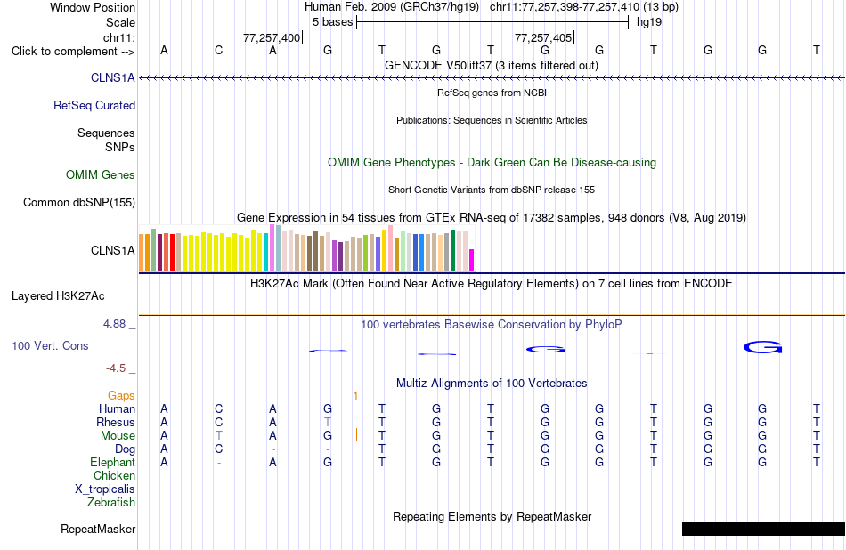
Task: Click the 77,257,400 coordinate marker
Action: coord(272,37)
